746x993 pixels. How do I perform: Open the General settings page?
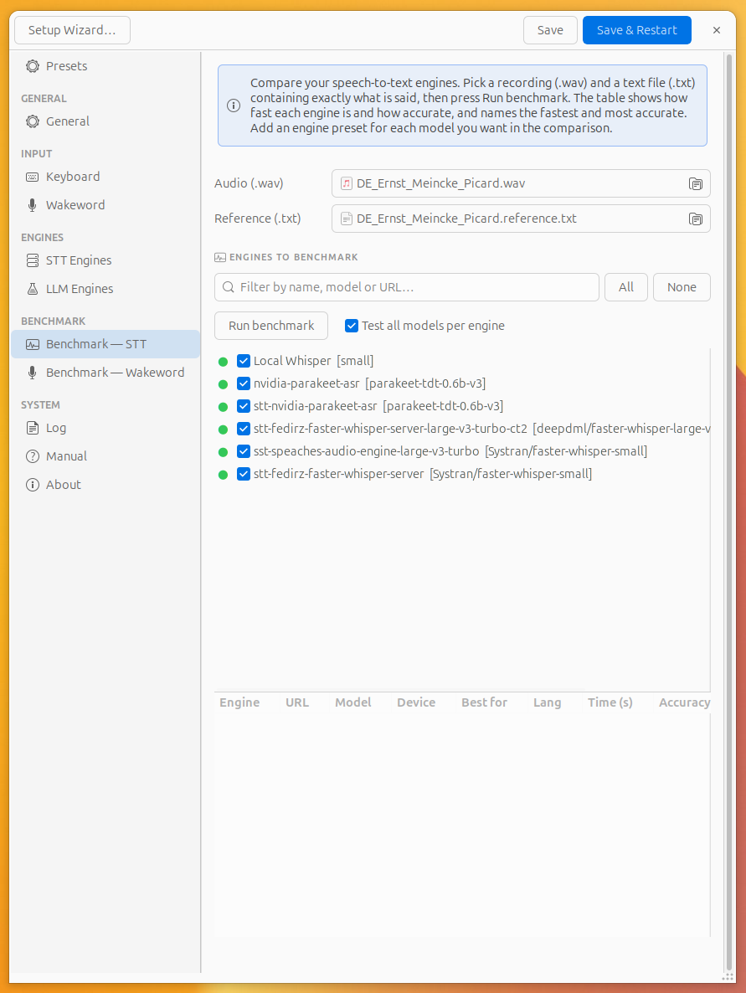point(105,121)
